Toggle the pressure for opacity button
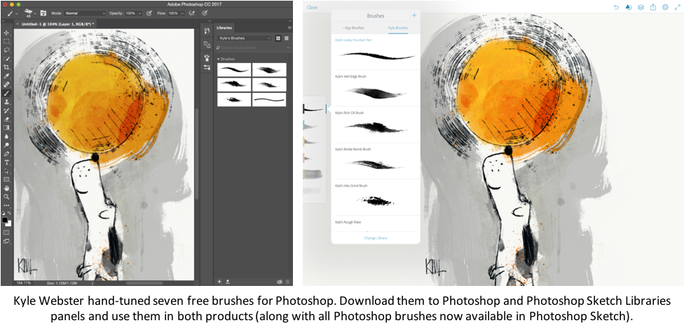 (149, 13)
